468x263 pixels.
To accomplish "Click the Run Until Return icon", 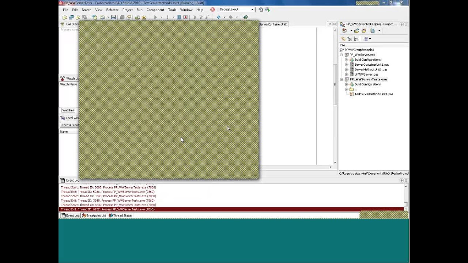I will click(207, 17).
